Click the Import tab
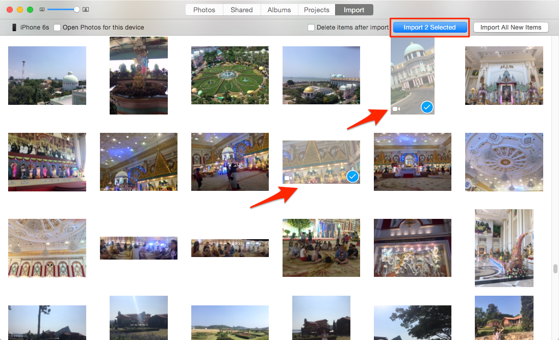This screenshot has height=340, width=559. [354, 10]
